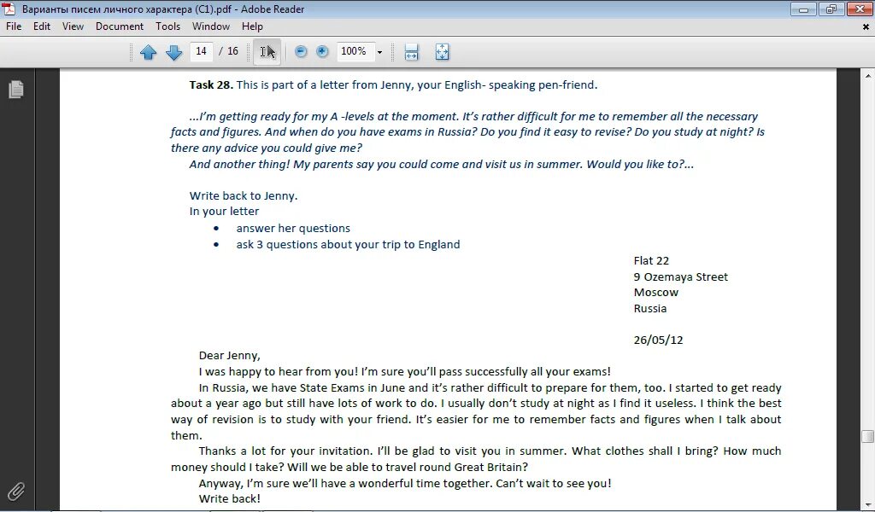Image resolution: width=875 pixels, height=512 pixels.
Task: Click the zoom percentage field 100%
Action: click(x=355, y=51)
